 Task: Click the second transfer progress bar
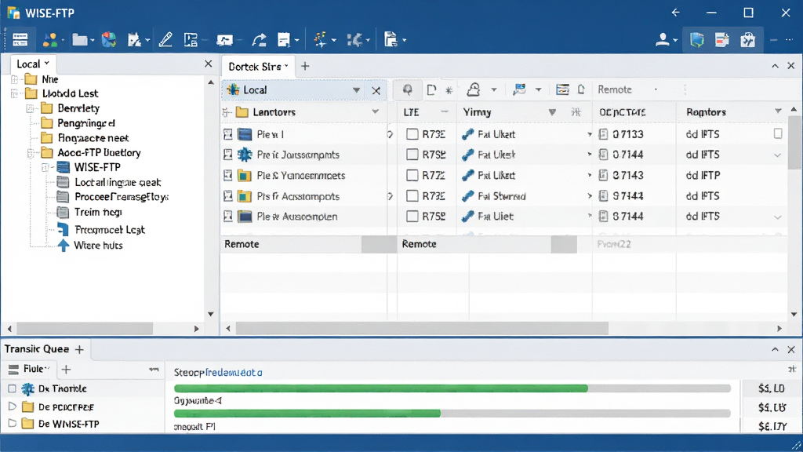452,413
